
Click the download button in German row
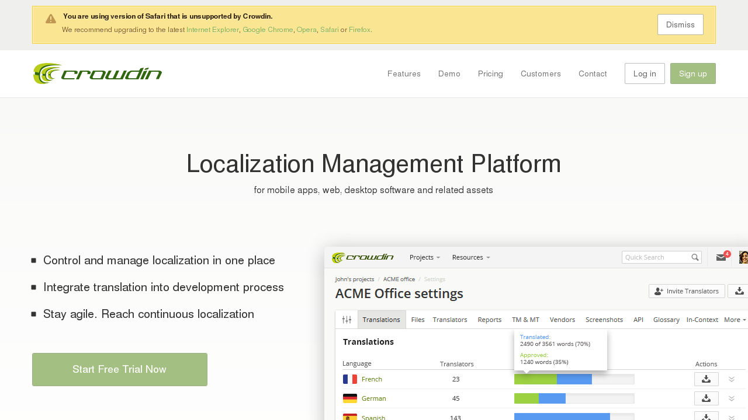706,398
